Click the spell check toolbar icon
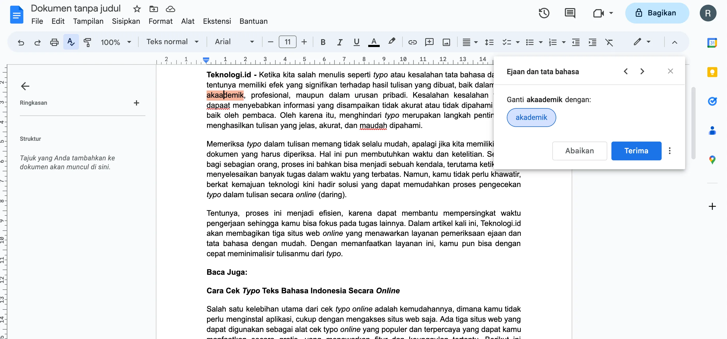This screenshot has height=339, width=727. click(x=71, y=42)
